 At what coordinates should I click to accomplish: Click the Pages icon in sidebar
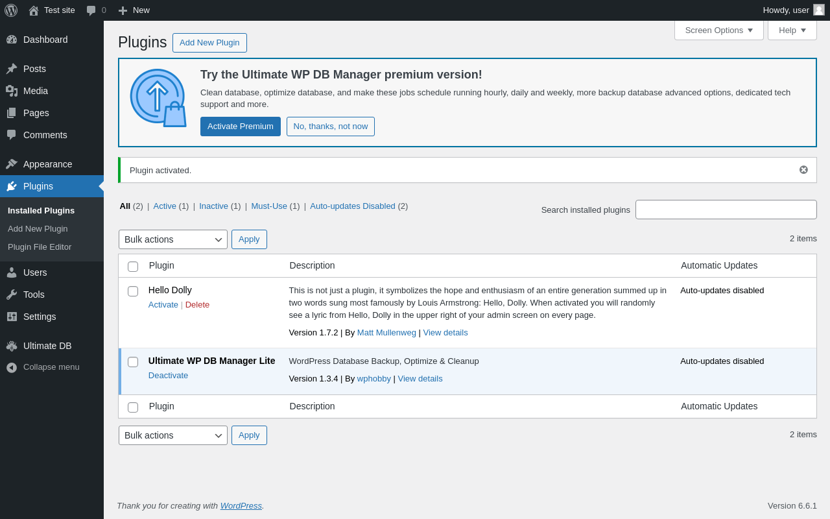12,113
